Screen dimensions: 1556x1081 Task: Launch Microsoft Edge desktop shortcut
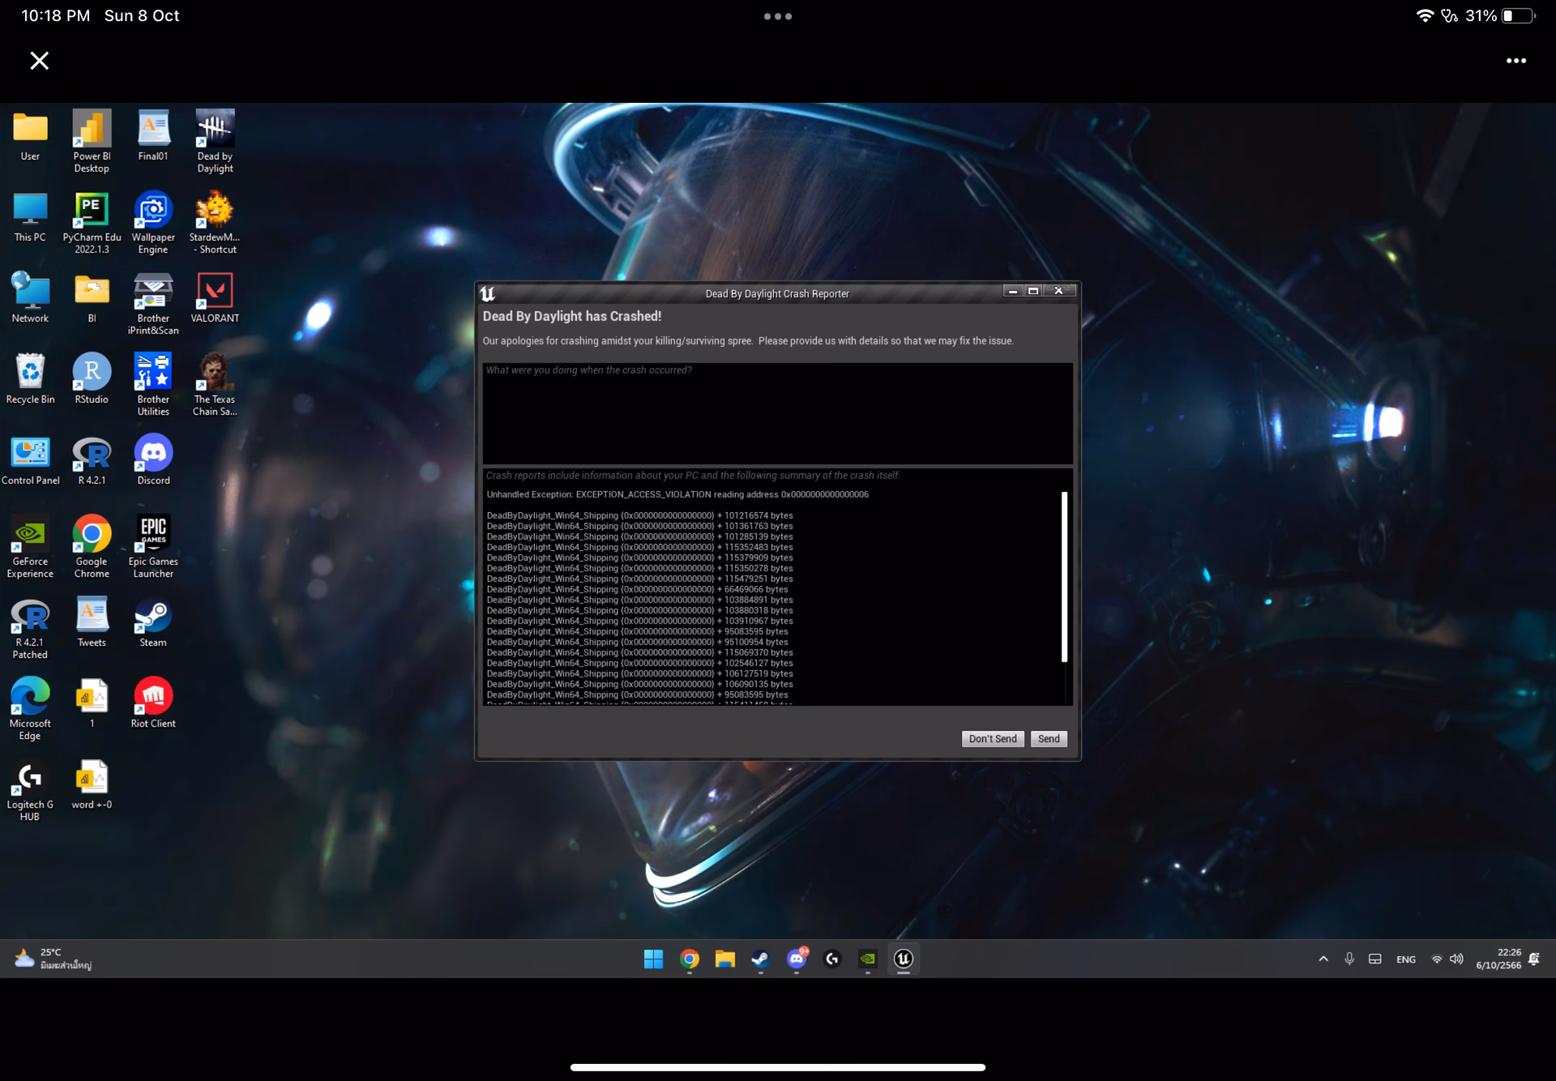(30, 709)
